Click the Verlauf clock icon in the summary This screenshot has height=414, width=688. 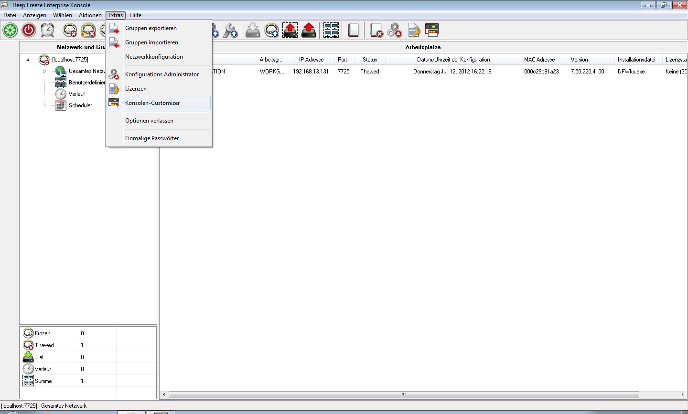click(28, 369)
